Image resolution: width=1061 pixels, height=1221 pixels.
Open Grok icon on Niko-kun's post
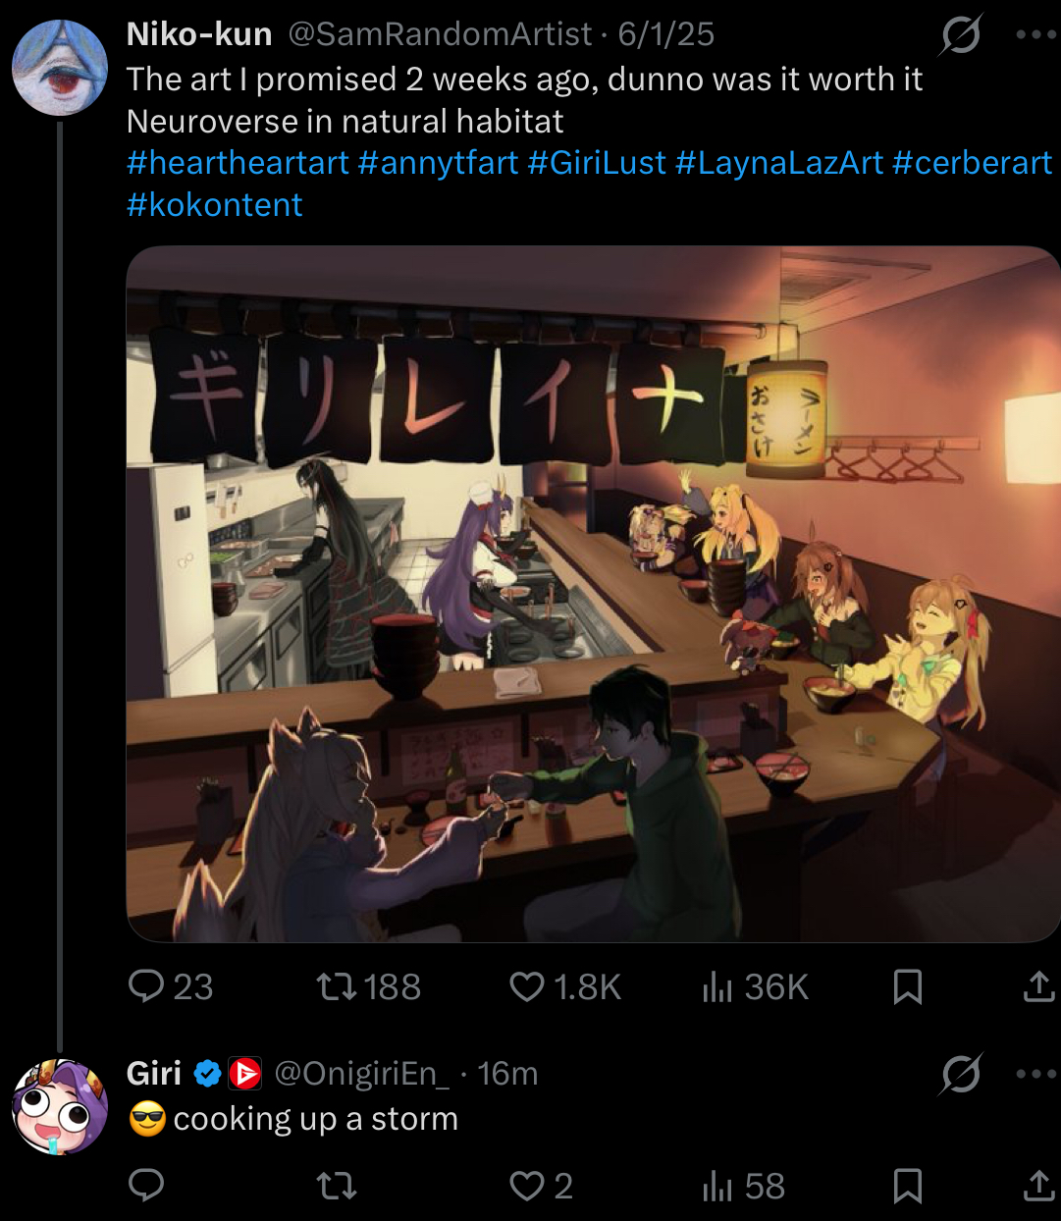tap(961, 36)
